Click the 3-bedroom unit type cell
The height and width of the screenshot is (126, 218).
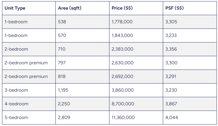16,90
